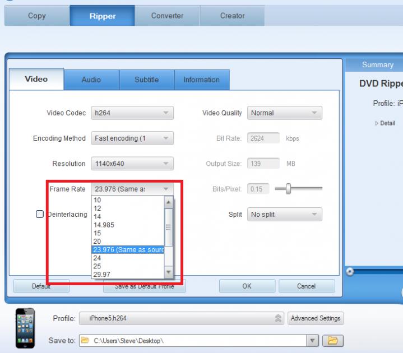Screen dimensions: 403x353
Task: Expand the Split dropdown
Action: click(285, 215)
